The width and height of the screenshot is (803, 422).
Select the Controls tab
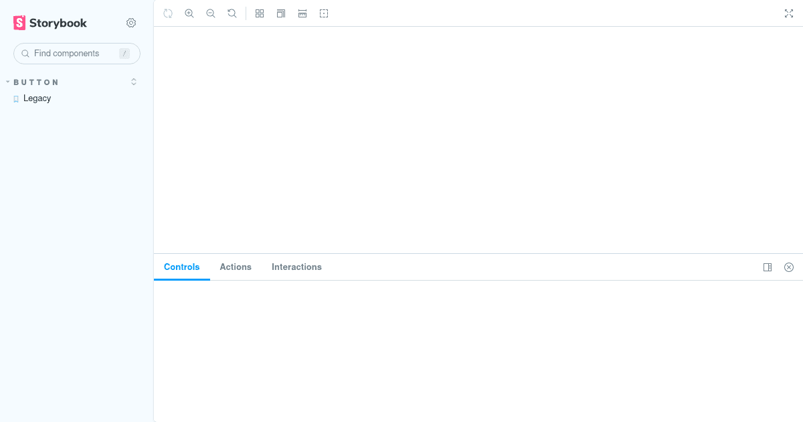(x=181, y=267)
